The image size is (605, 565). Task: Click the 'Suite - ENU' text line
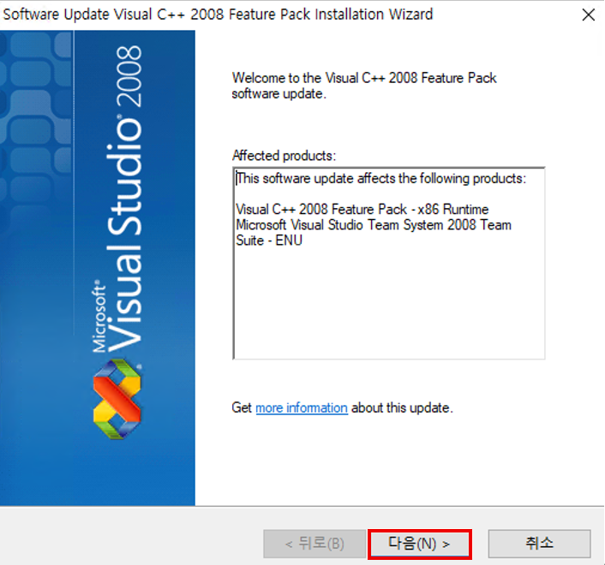coord(269,241)
